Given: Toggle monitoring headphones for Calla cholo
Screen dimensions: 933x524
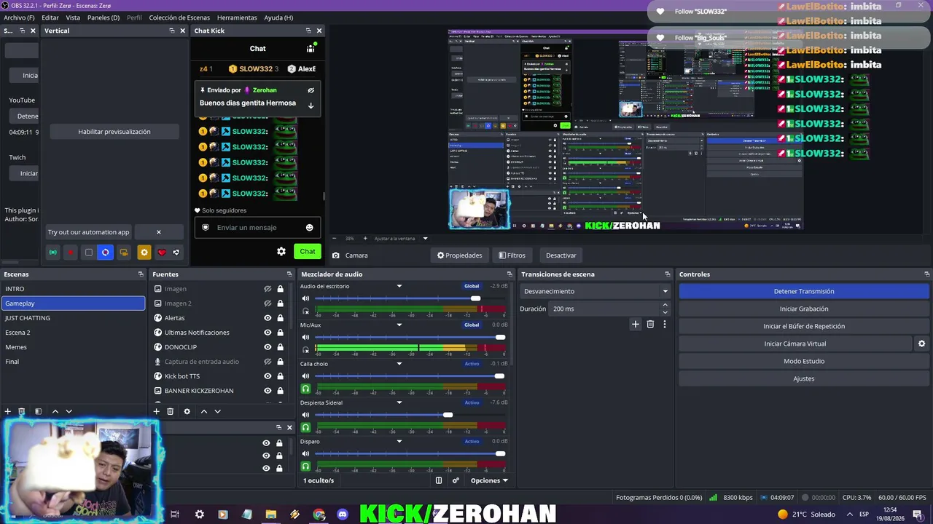Looking at the screenshot, I should tap(305, 389).
